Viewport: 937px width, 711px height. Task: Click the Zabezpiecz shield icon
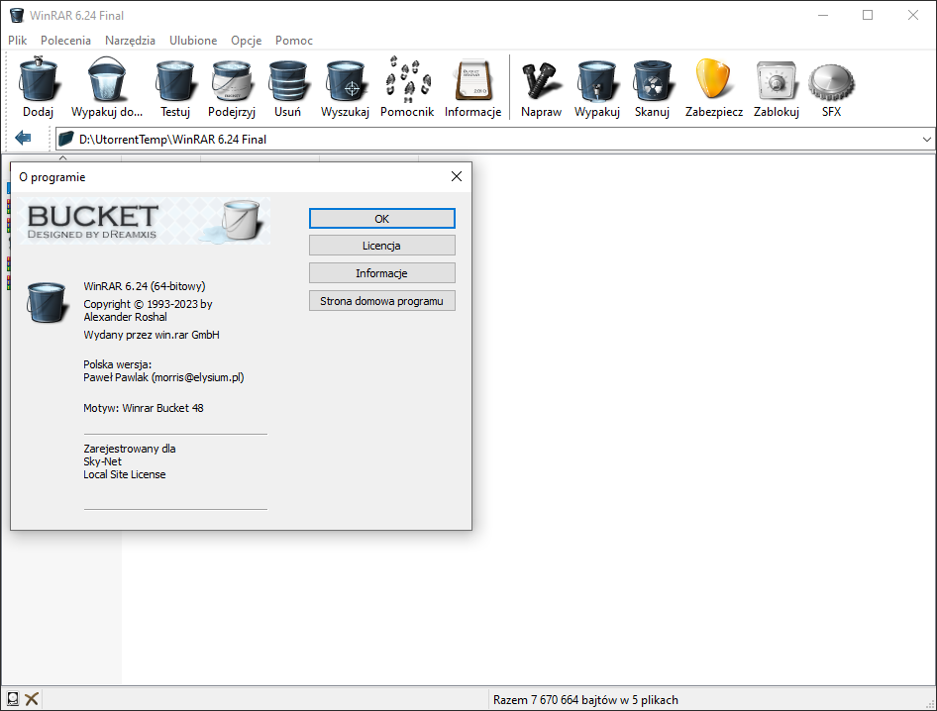714,79
